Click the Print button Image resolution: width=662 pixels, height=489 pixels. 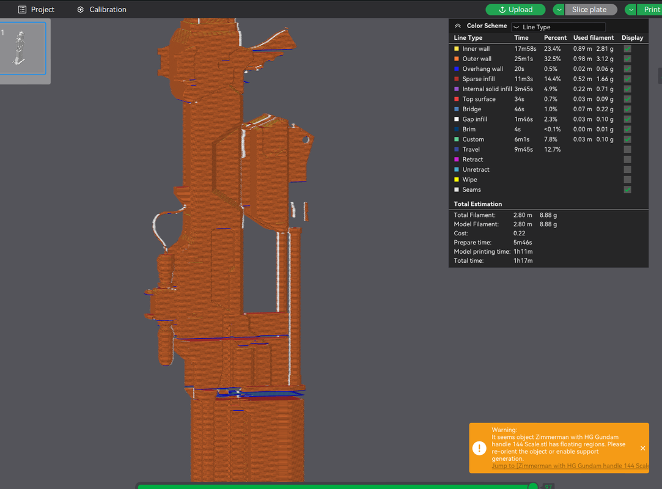(x=650, y=9)
